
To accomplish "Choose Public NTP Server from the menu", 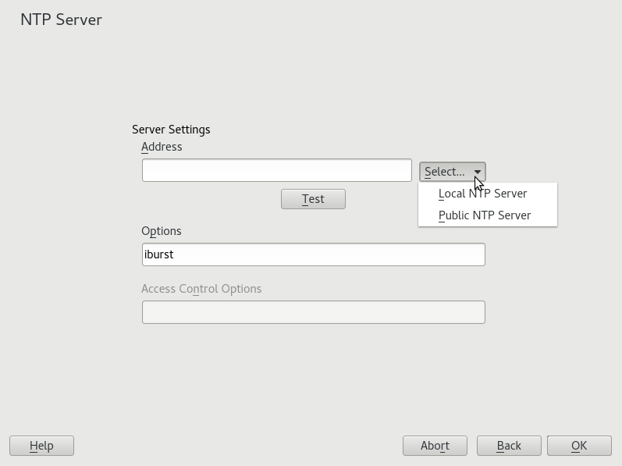I will [484, 215].
